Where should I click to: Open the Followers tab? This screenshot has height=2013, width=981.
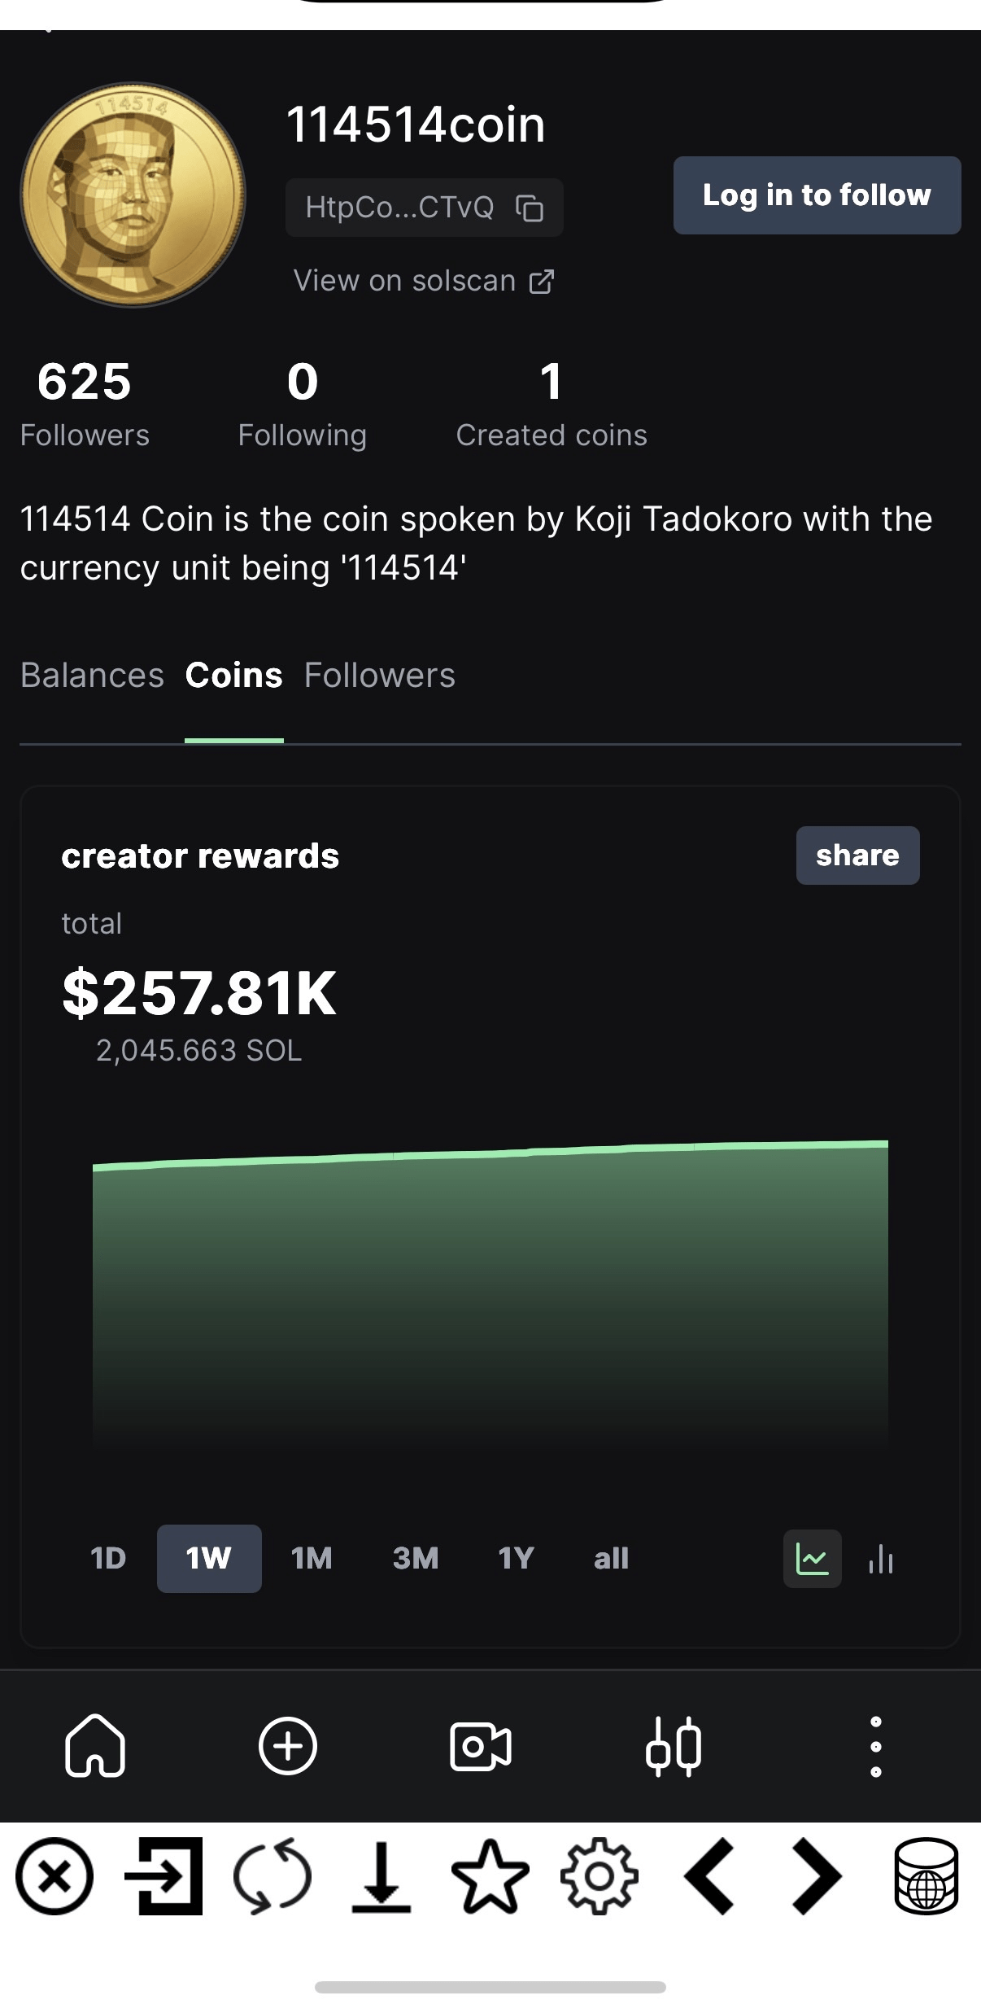point(379,676)
